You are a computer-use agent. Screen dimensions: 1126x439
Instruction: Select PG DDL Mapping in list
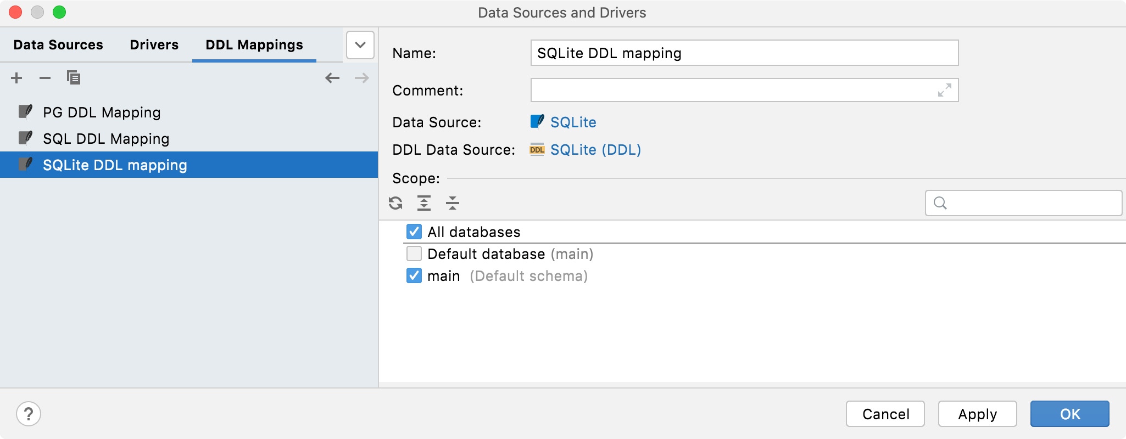pos(189,112)
